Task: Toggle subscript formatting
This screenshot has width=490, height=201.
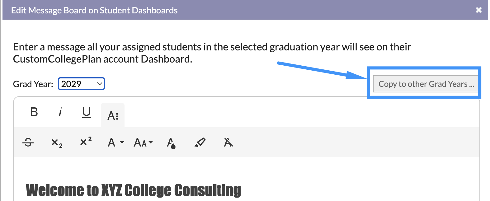Action: (x=57, y=143)
